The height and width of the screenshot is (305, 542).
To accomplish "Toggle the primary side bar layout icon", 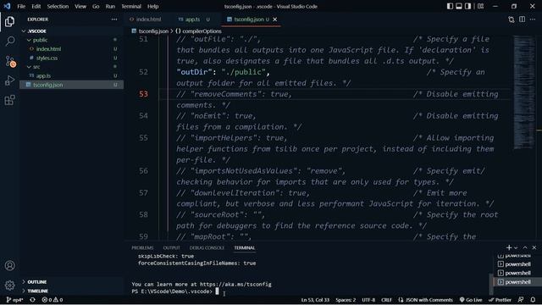I will click(450, 6).
